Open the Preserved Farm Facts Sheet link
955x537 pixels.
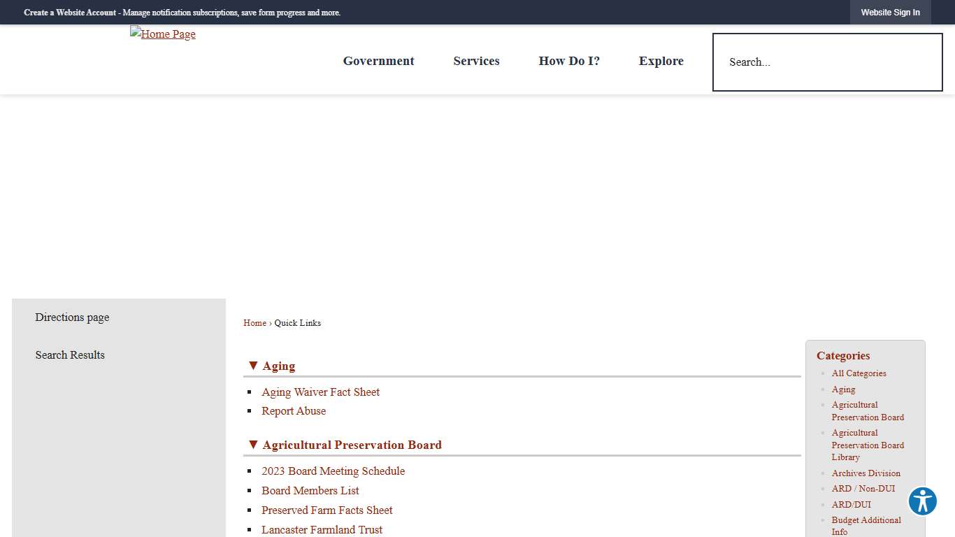pos(326,510)
